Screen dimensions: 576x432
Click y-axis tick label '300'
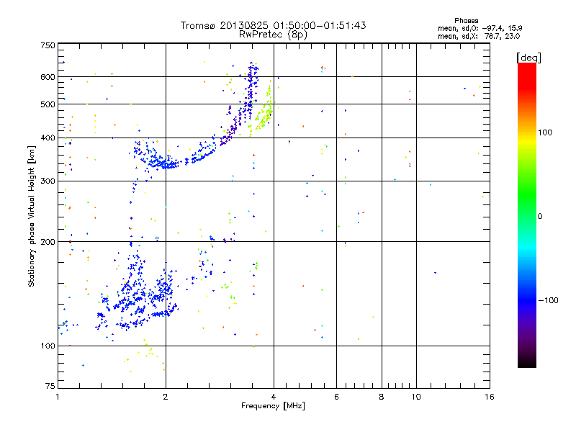coord(48,181)
